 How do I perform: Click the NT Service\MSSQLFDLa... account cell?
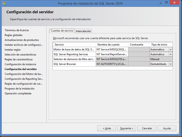point(112,59)
